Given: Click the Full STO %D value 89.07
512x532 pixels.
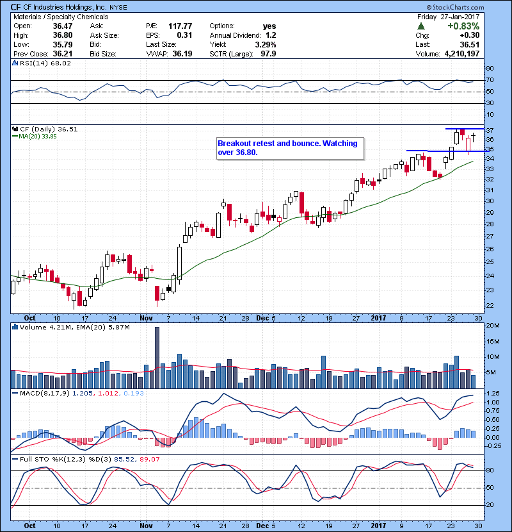Looking at the screenshot, I should (x=149, y=459).
